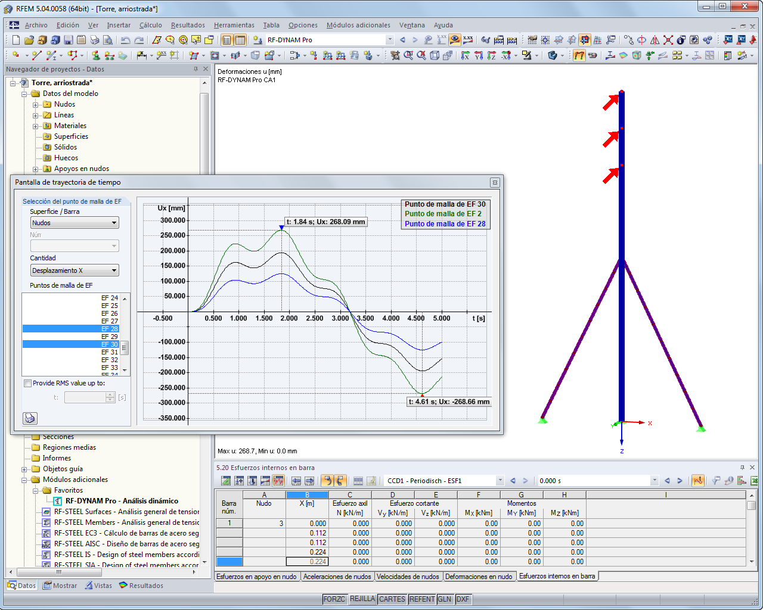The width and height of the screenshot is (763, 610).
Task: Open the Deformaciones en nudo tab
Action: point(479,577)
